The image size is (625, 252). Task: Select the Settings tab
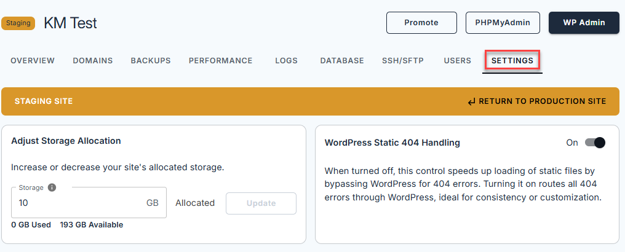point(512,61)
